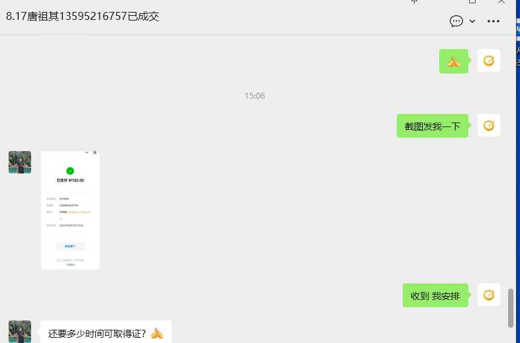Open the three-dots more options menu
Image resolution: width=520 pixels, height=343 pixels.
[x=494, y=21]
